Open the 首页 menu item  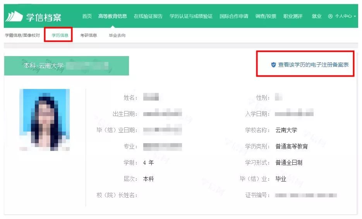[x=87, y=16]
